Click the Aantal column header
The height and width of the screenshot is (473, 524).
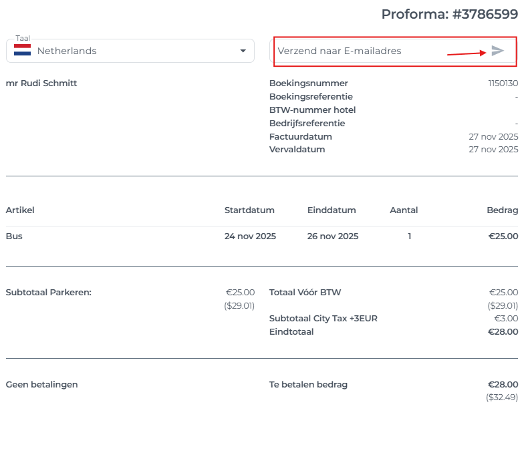pyautogui.click(x=404, y=210)
